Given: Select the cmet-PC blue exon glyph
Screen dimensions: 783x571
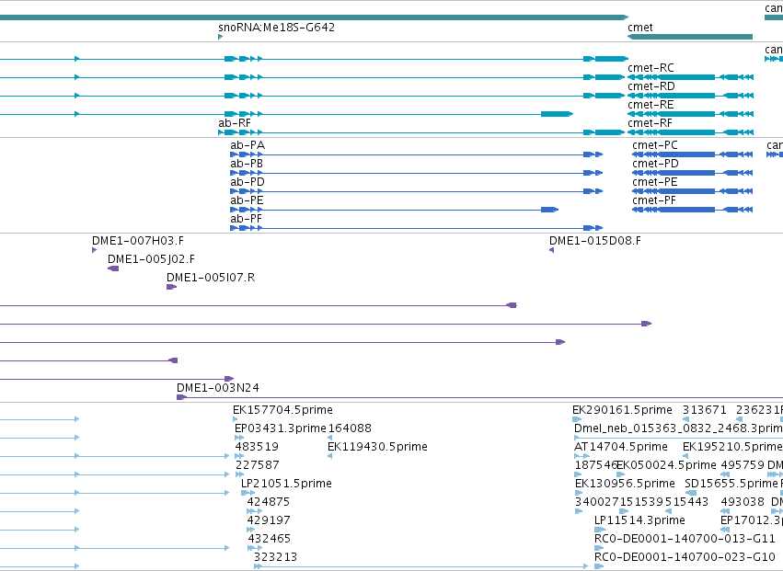Looking at the screenshot, I should 692,154.
